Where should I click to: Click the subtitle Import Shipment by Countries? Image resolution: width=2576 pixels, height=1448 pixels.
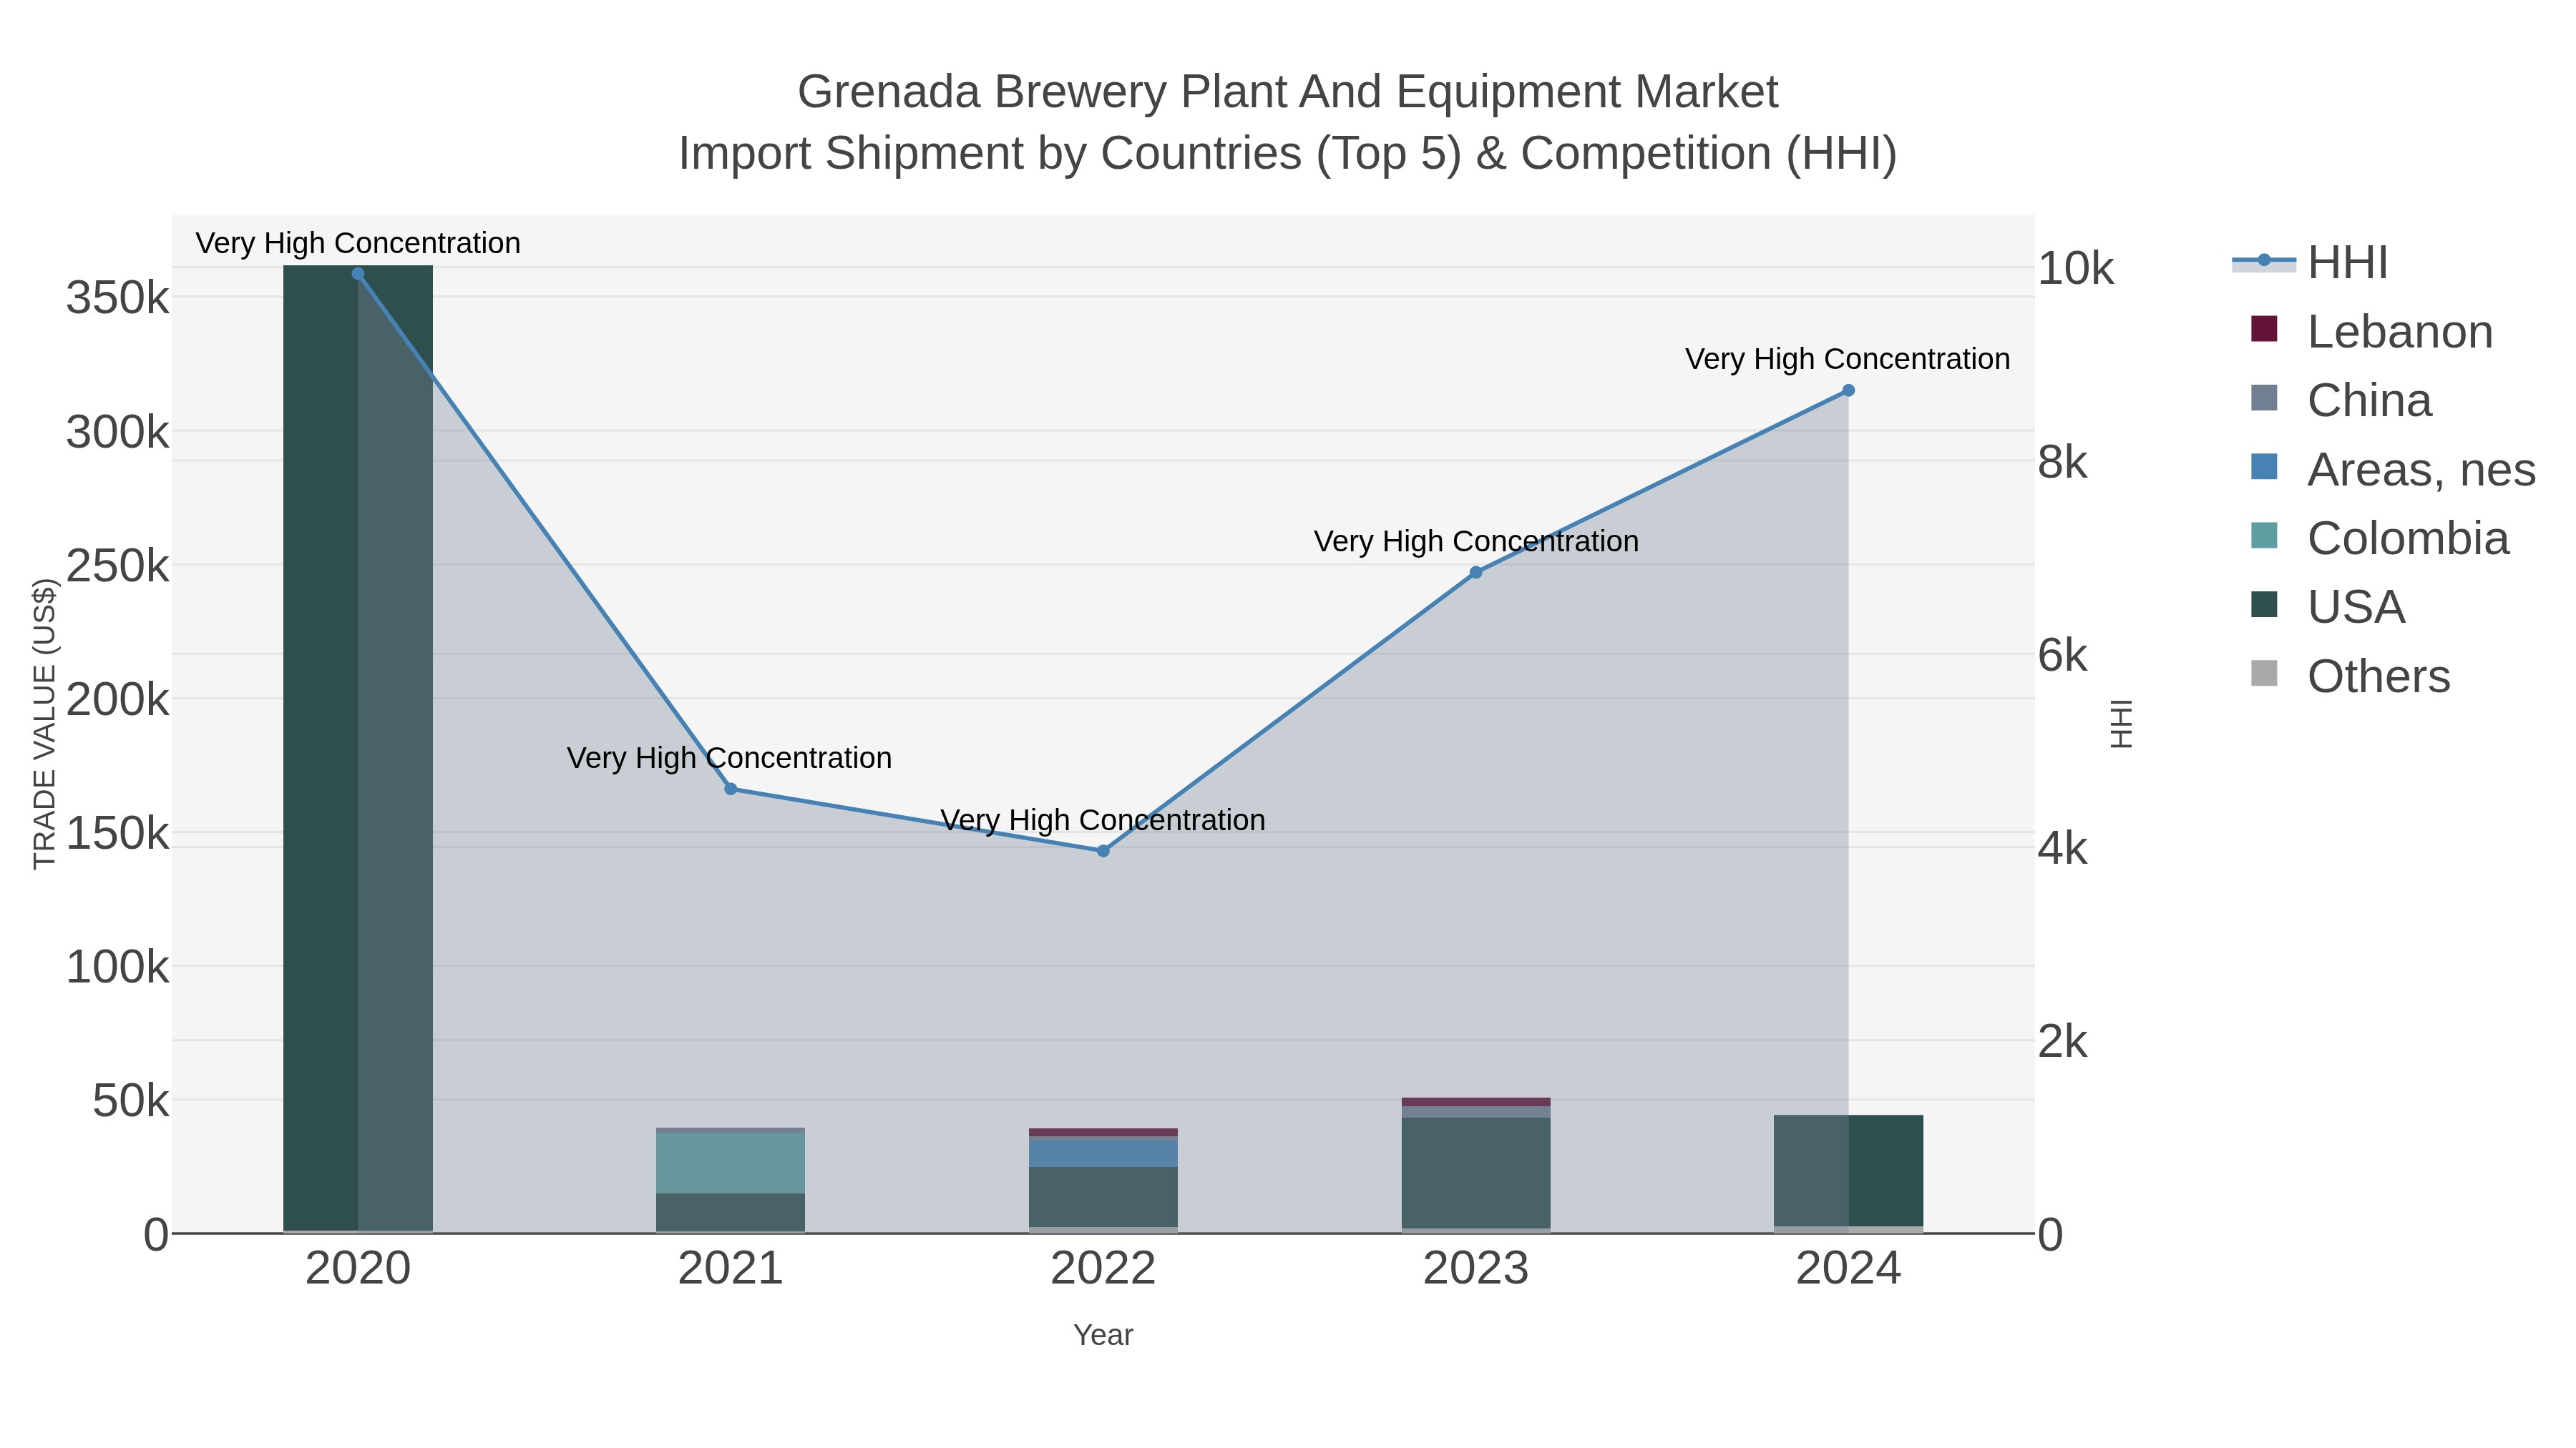click(x=1288, y=154)
